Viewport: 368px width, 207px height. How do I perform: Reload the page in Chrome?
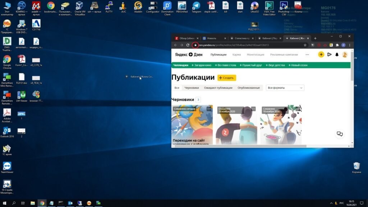(x=188, y=45)
